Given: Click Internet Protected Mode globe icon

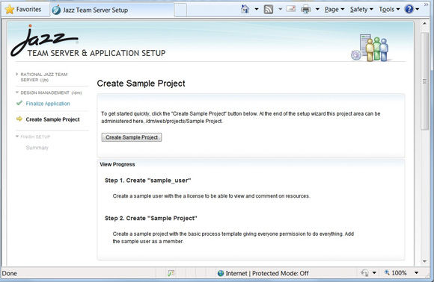Looking at the screenshot, I should (221, 274).
